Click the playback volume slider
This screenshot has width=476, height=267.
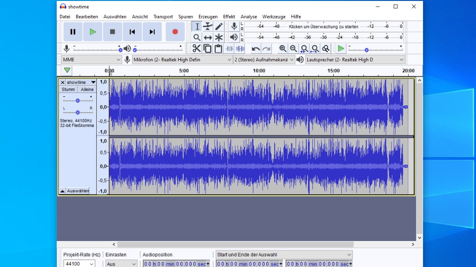[x=158, y=49]
